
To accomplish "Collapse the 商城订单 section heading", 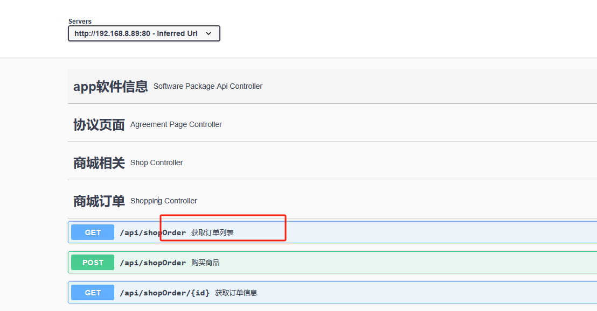I will tap(99, 201).
